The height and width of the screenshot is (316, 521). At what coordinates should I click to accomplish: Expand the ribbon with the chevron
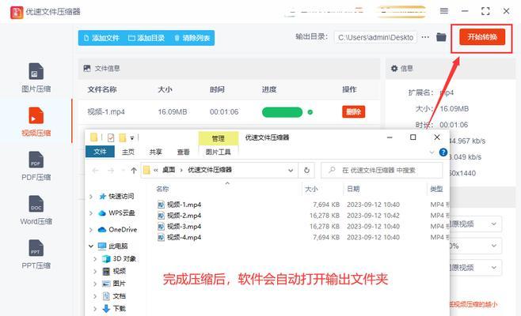point(432,152)
